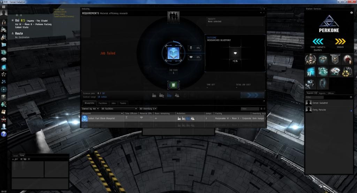357x193 pixels.
Task: Open the All facilities dropdown
Action: coord(119,109)
